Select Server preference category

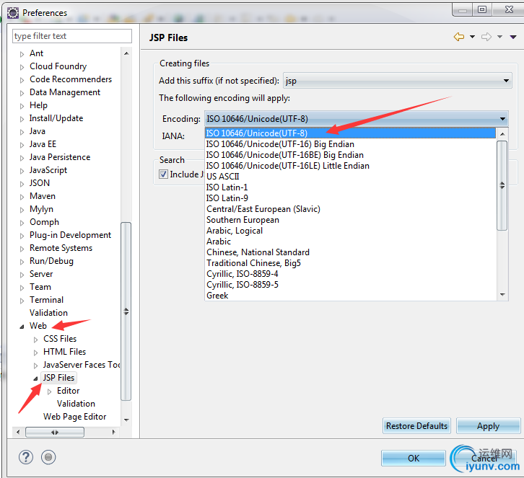[x=41, y=274]
